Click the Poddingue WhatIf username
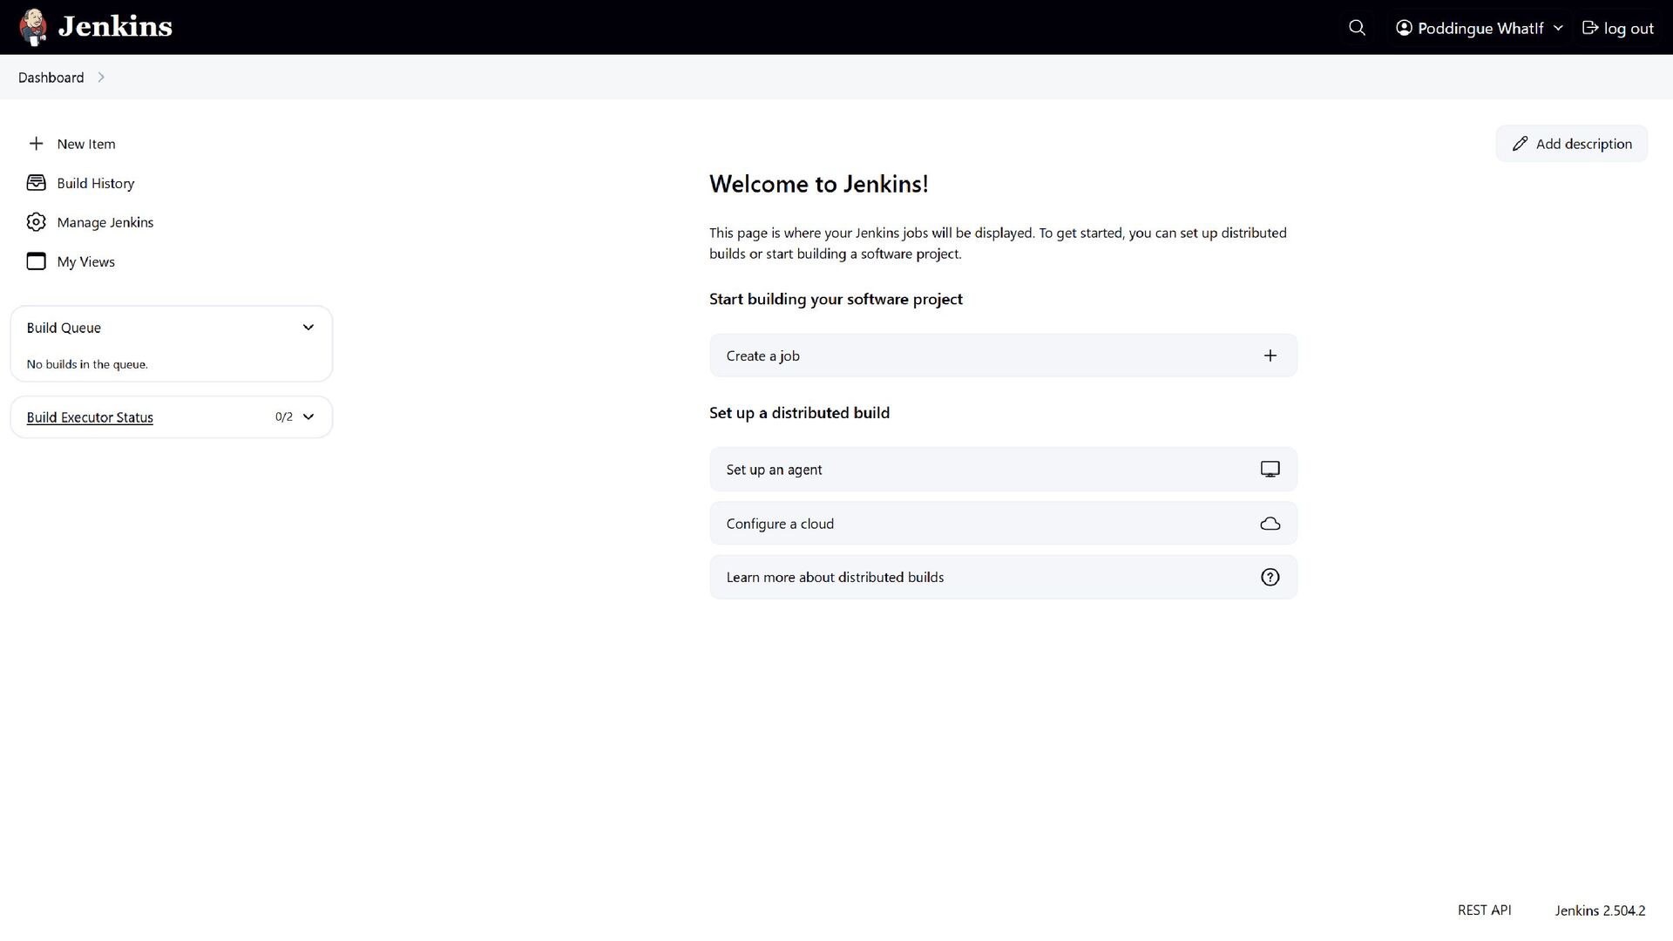The width and height of the screenshot is (1673, 941). click(1480, 28)
